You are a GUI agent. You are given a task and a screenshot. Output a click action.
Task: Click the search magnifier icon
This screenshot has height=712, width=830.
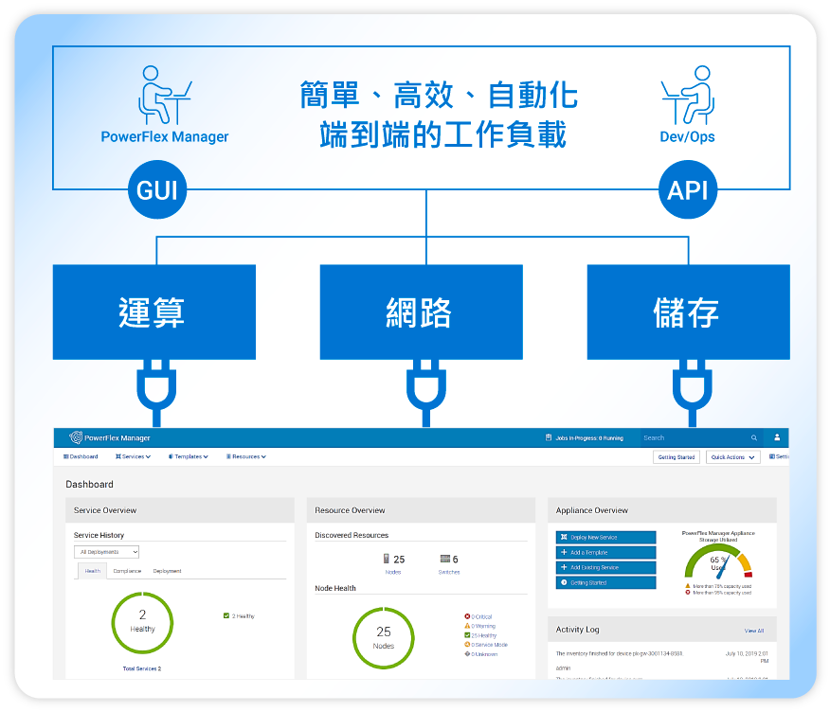(755, 437)
